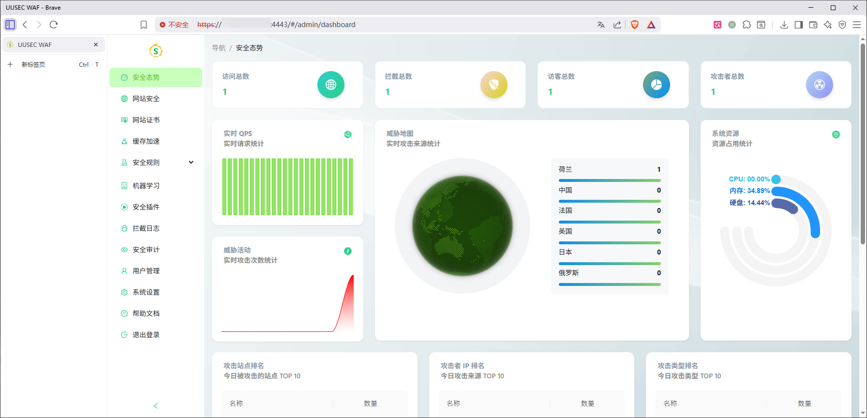Select the 中国 country row label
The width and height of the screenshot is (867, 418).
pyautogui.click(x=565, y=190)
